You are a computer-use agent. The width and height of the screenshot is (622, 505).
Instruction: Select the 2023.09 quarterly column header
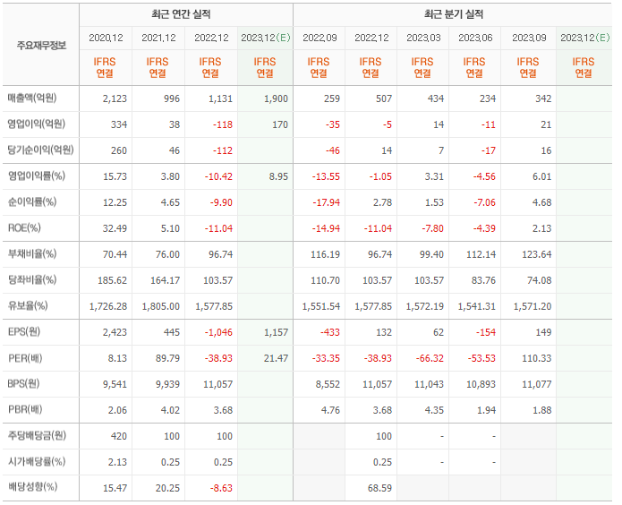[529, 39]
